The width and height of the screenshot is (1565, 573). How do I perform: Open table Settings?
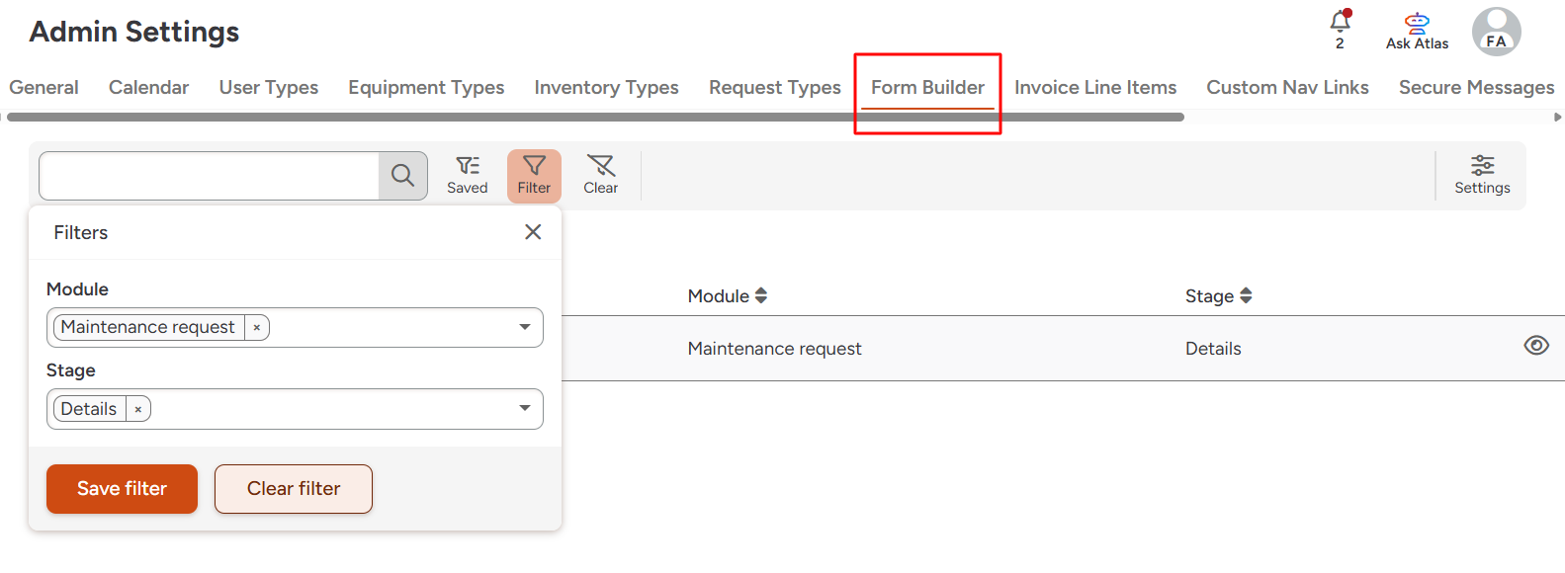click(x=1481, y=175)
